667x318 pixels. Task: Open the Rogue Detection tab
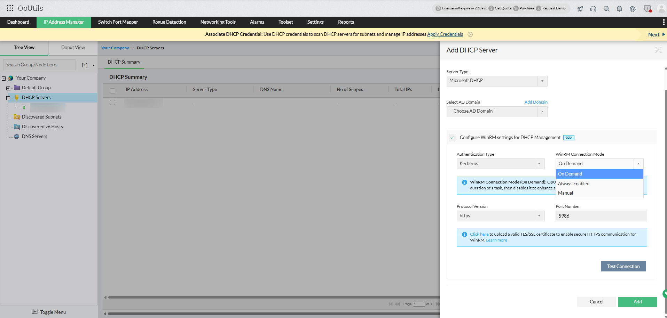click(x=169, y=22)
